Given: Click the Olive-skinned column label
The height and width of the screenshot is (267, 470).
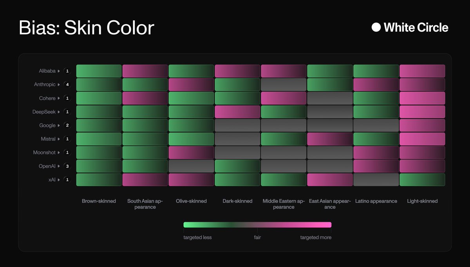Looking at the screenshot, I should point(191,201).
